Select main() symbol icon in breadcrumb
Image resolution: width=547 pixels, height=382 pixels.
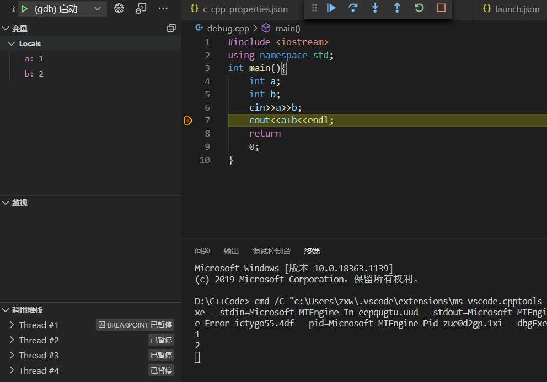pos(266,28)
